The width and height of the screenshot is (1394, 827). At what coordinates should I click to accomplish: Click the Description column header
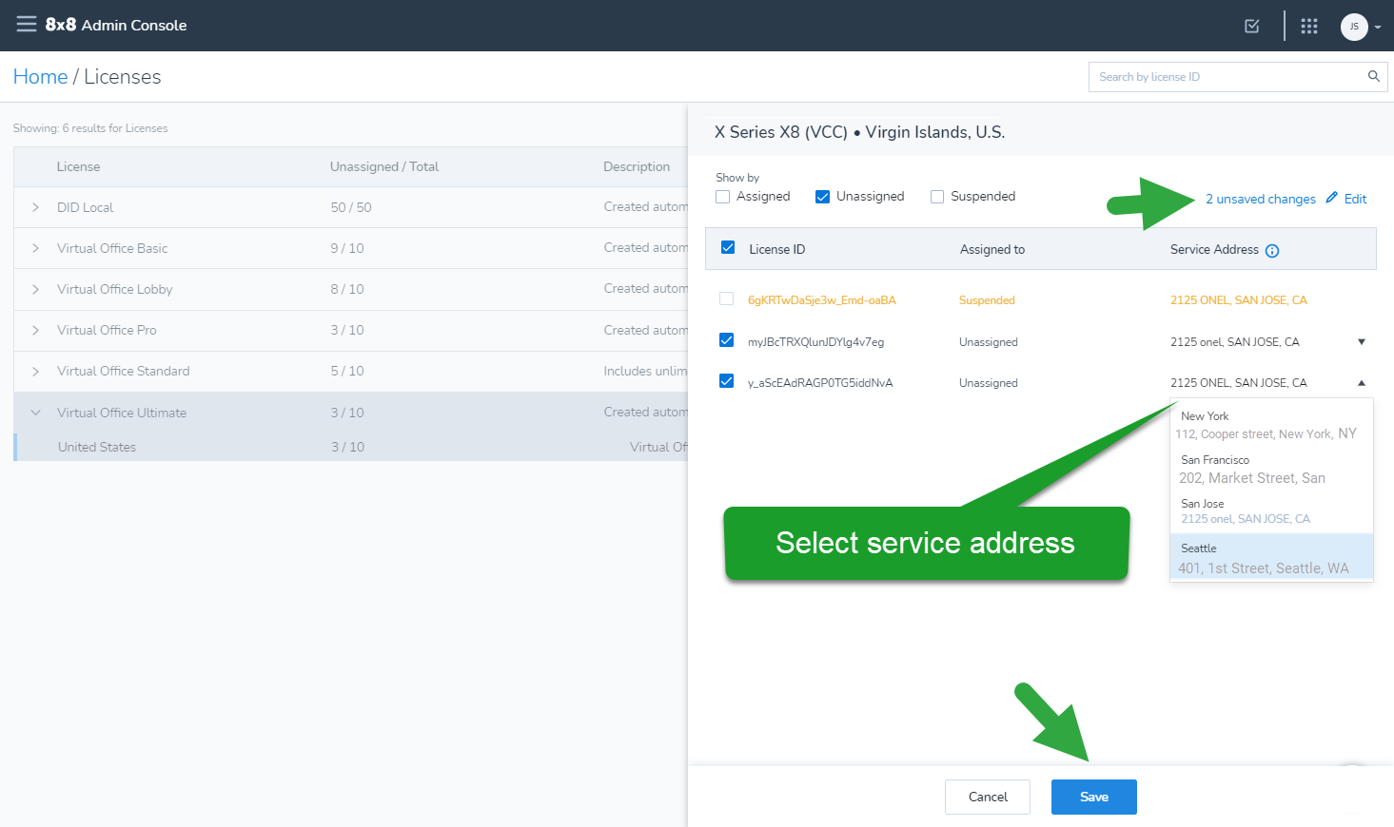[x=637, y=166]
